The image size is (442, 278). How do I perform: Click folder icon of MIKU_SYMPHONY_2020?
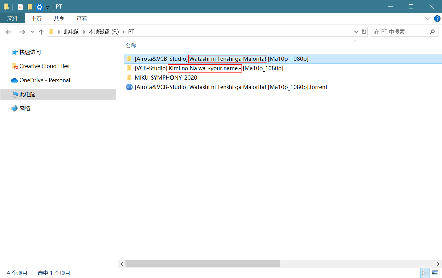129,78
